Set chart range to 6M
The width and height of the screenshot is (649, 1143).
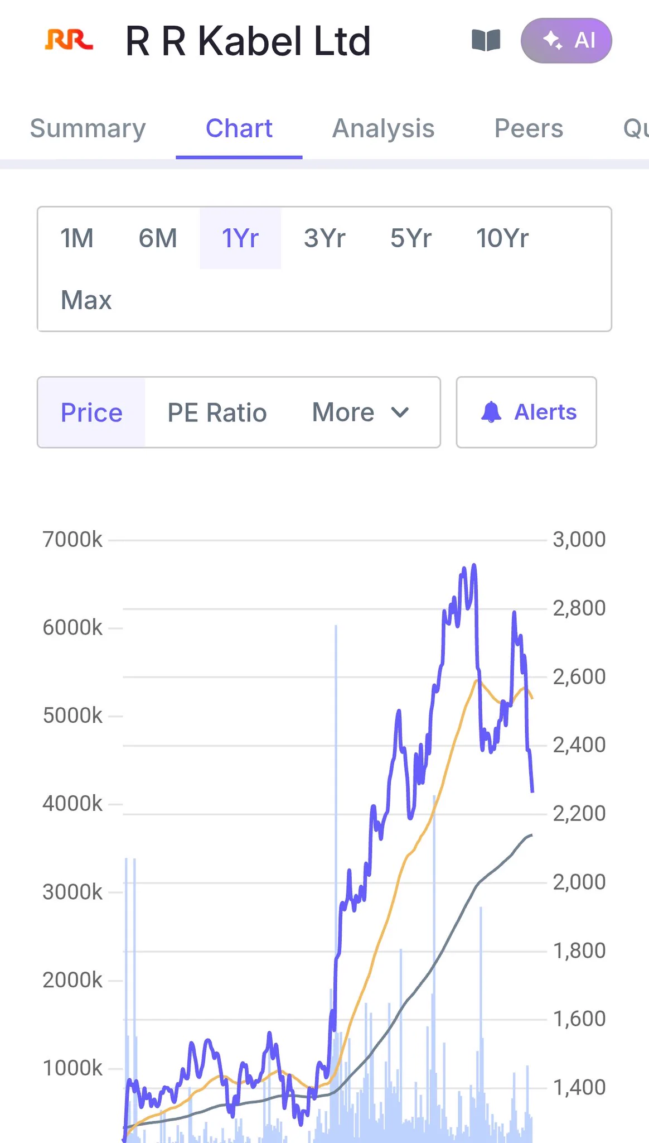click(158, 239)
